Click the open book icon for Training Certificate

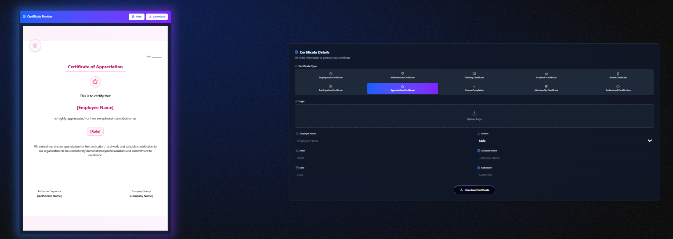pos(474,74)
